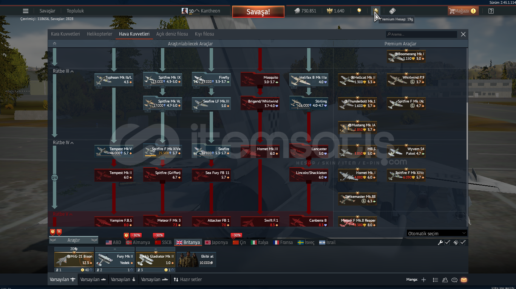Select the Typhoon Mk Ib/L aircraft
This screenshot has height=289, width=516.
coord(114,79)
